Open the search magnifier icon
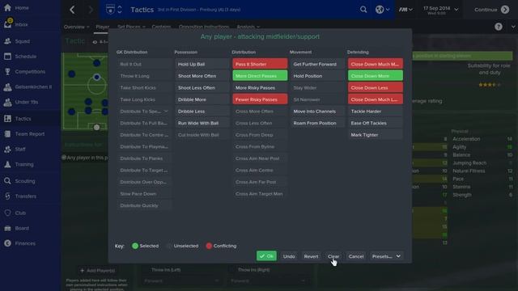 [363, 10]
